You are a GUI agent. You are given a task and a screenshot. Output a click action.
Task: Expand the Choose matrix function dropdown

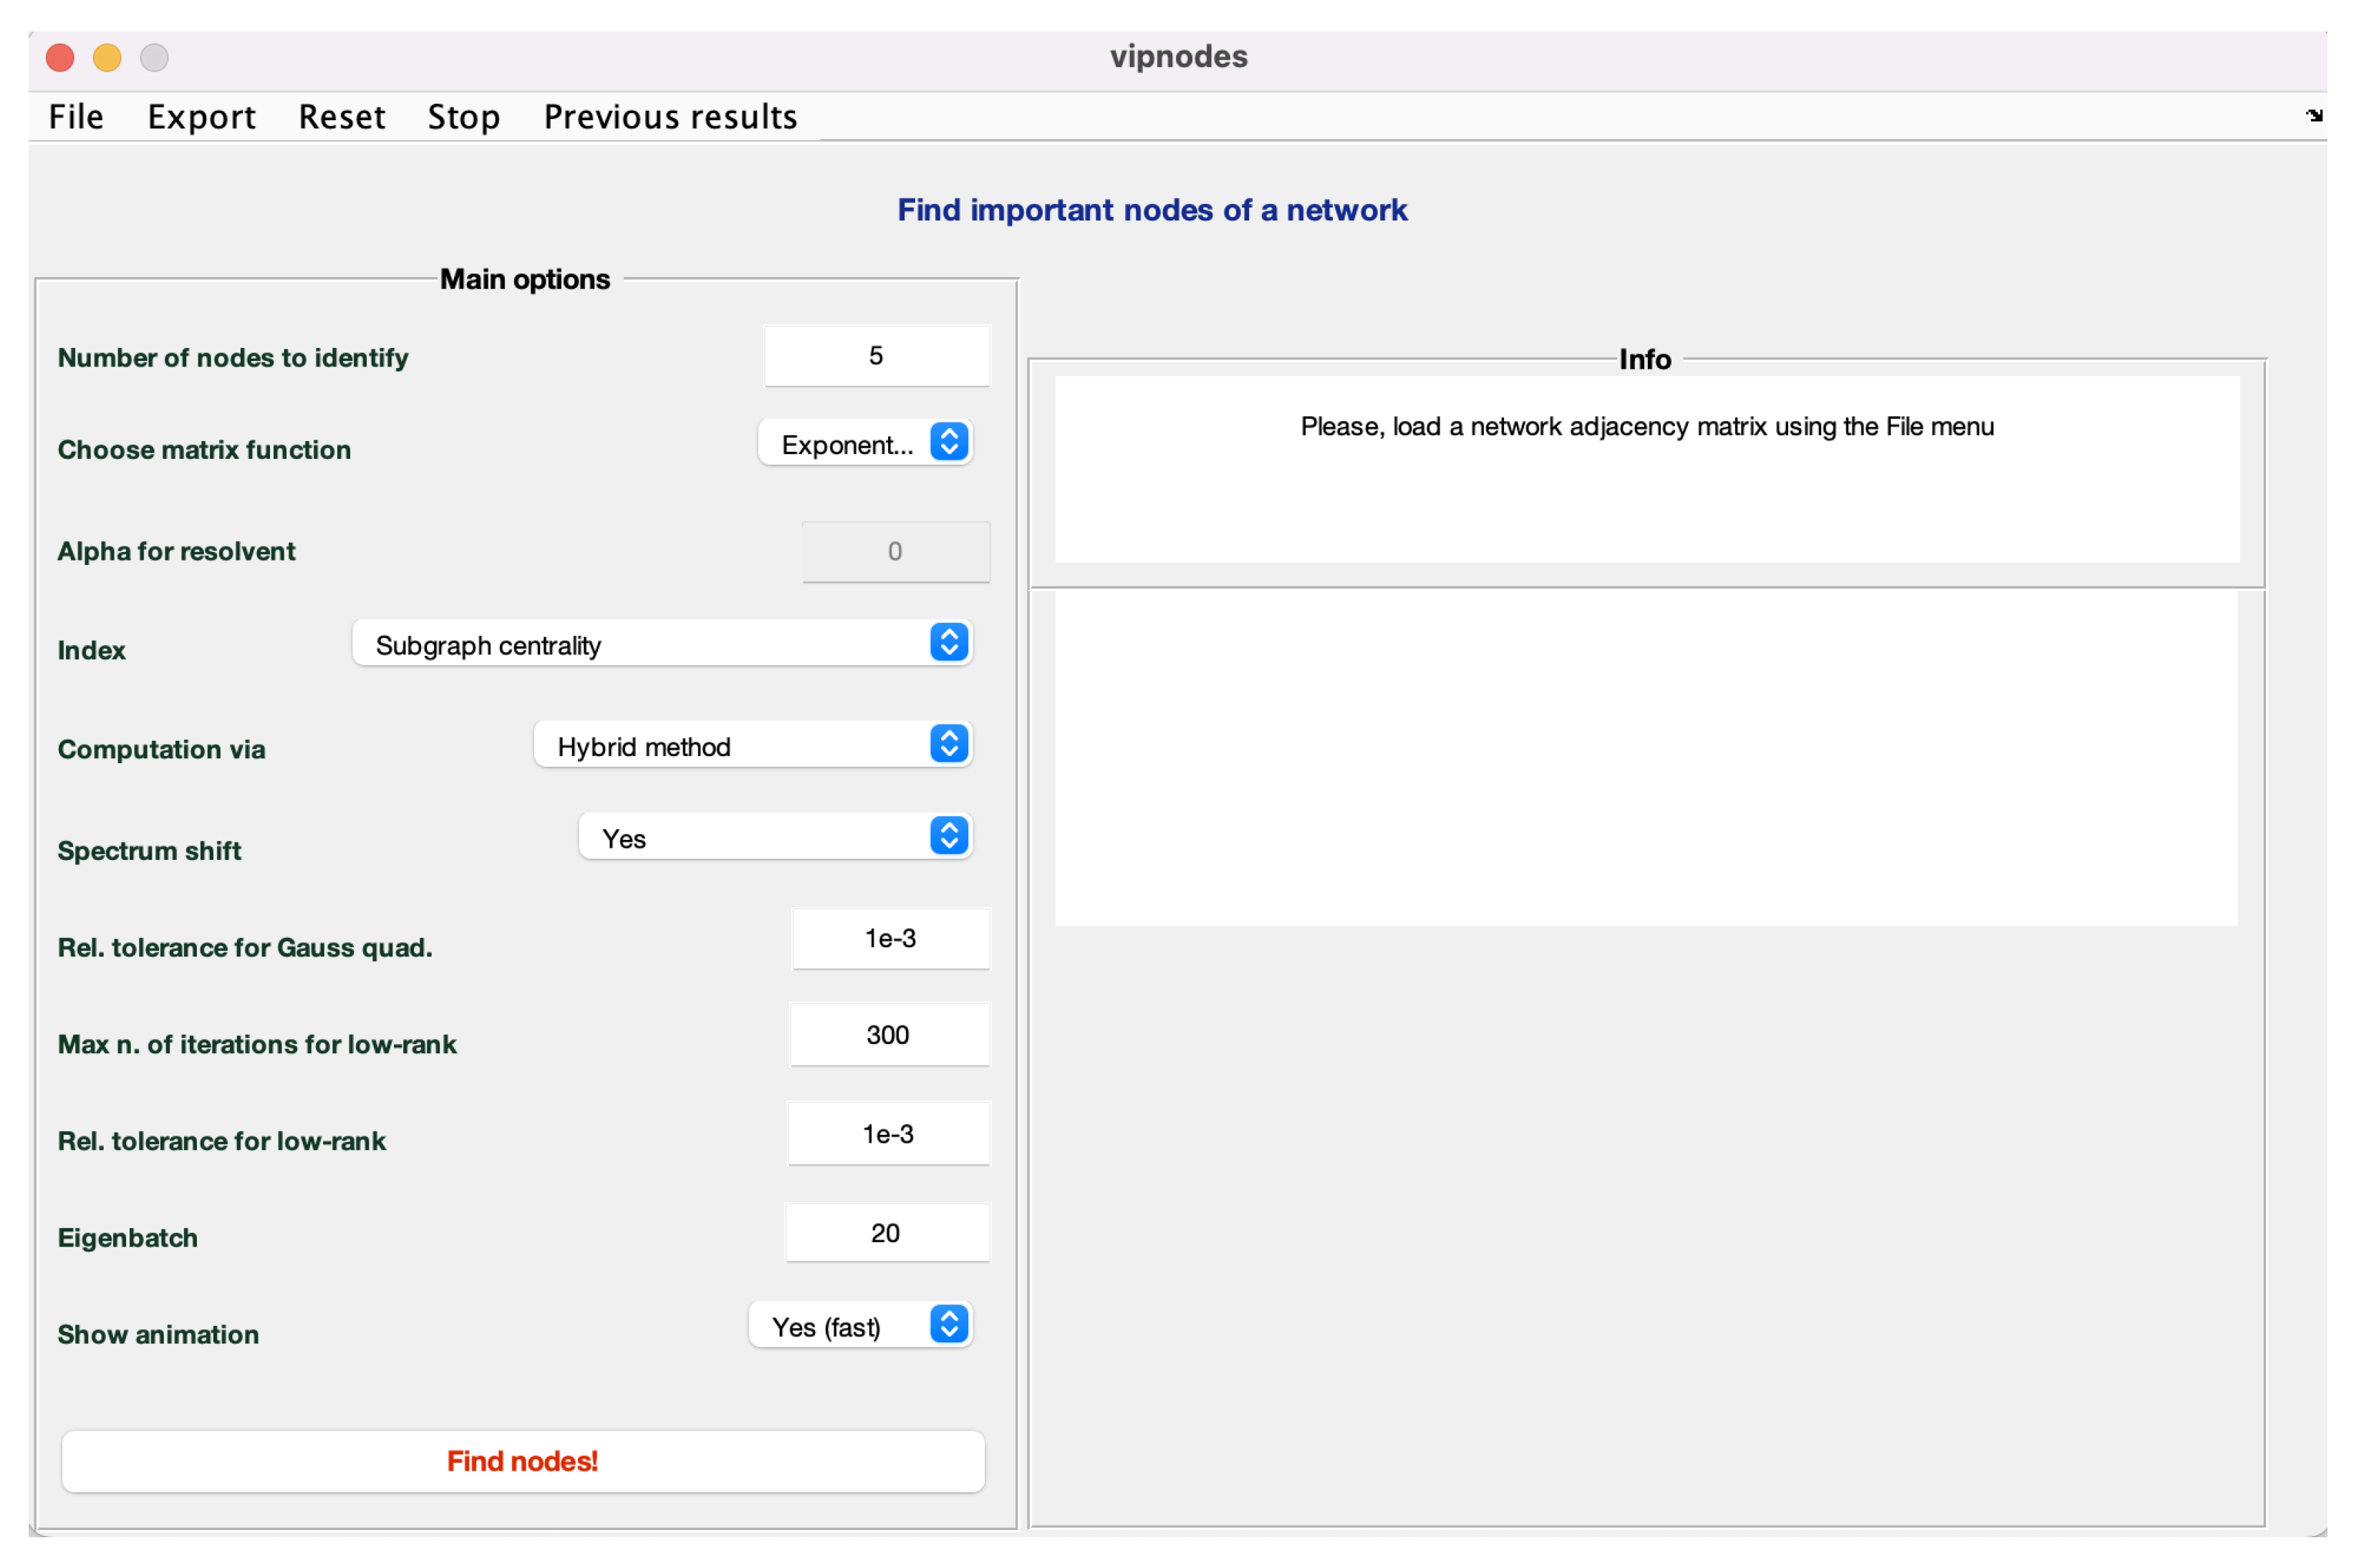click(865, 443)
